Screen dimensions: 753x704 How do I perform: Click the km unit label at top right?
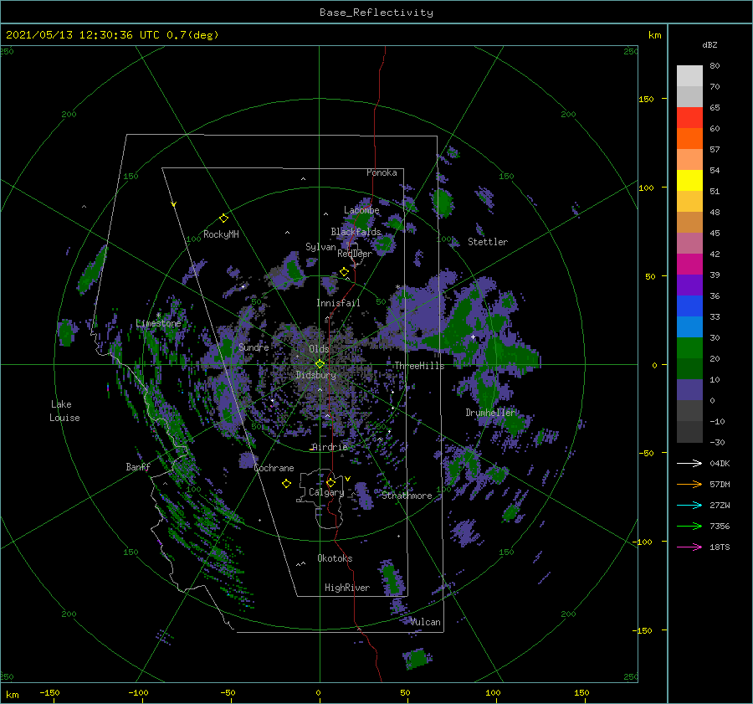coord(654,35)
